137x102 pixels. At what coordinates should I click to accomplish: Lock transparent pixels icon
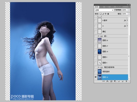pos(101,14)
